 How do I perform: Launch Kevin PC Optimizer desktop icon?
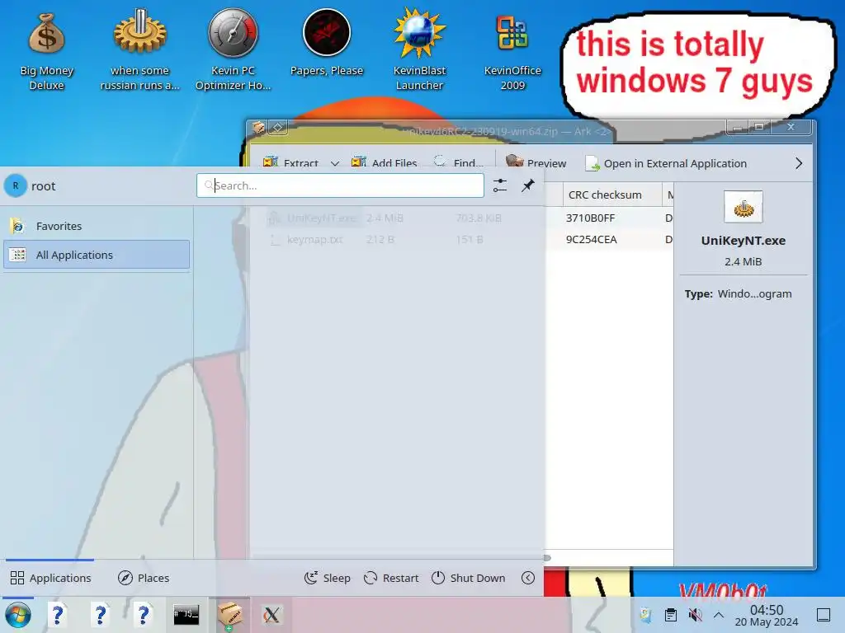[233, 49]
